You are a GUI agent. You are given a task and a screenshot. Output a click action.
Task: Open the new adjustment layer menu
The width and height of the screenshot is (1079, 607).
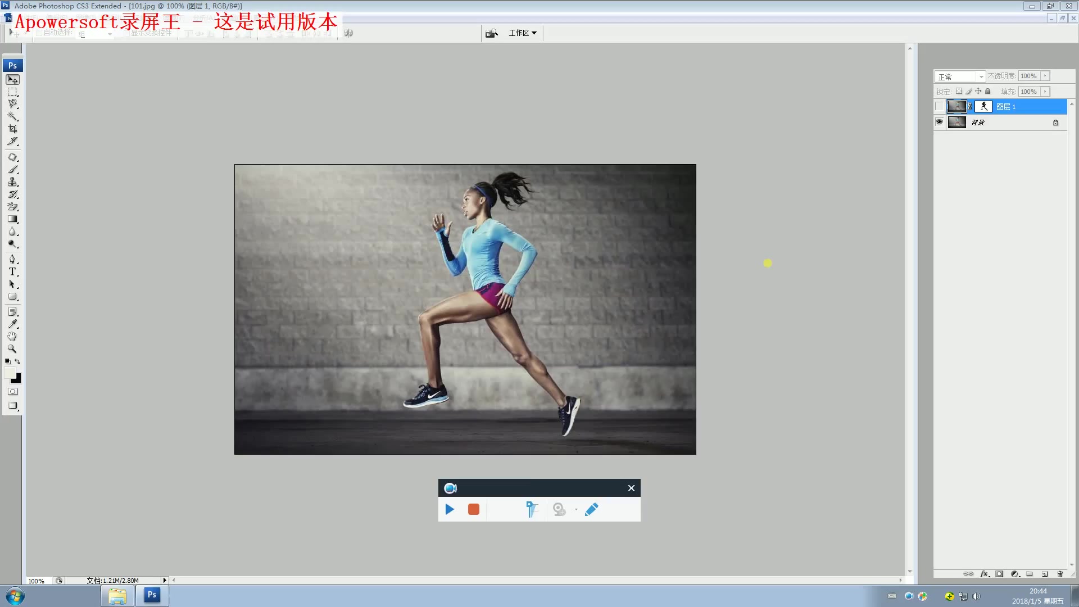1015,574
